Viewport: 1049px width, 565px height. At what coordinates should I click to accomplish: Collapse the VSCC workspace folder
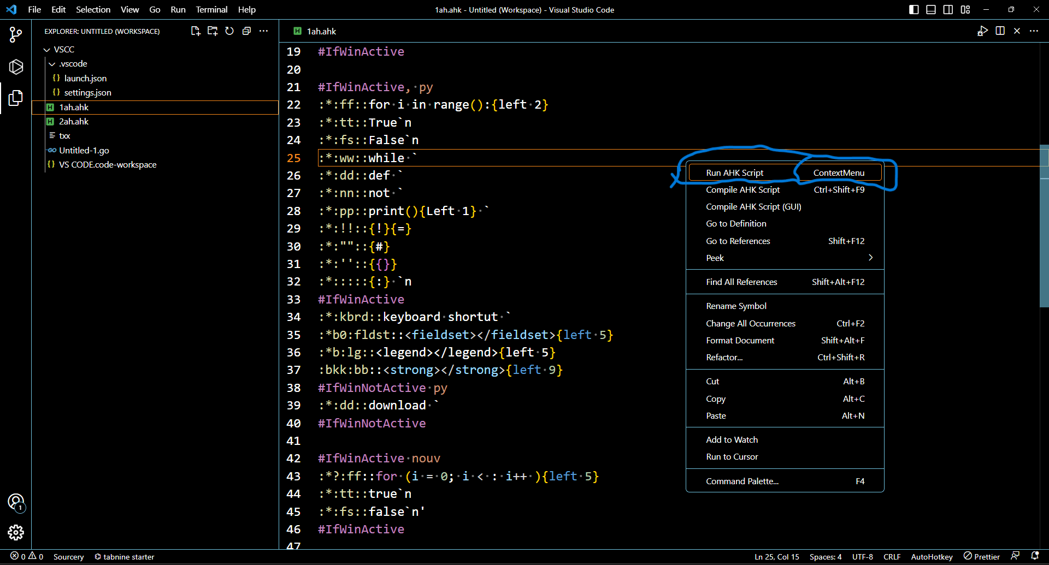[47, 50]
